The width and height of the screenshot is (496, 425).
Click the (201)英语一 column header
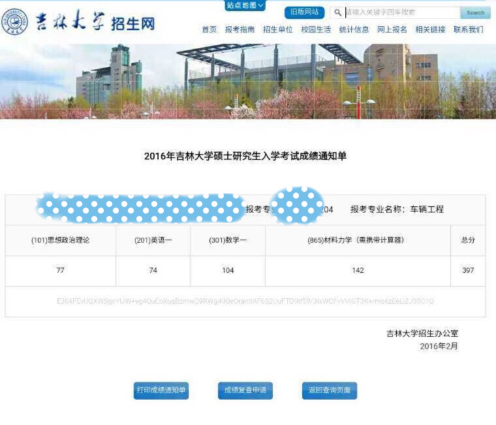tap(153, 240)
